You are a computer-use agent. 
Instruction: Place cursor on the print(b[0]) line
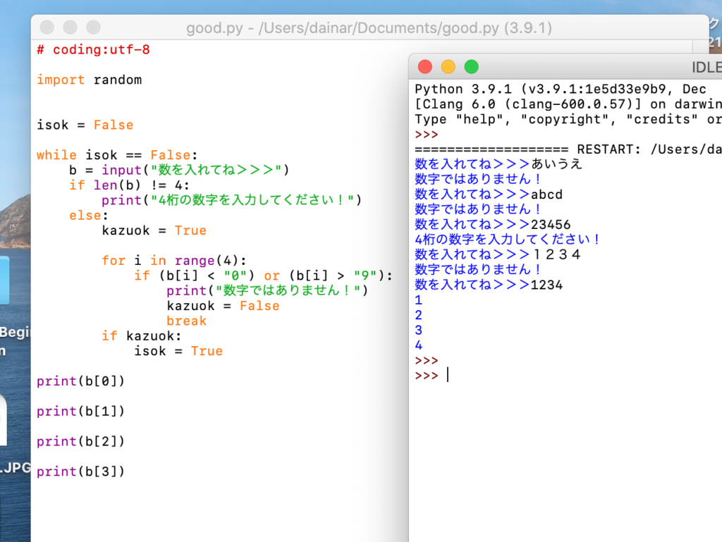pyautogui.click(x=80, y=381)
